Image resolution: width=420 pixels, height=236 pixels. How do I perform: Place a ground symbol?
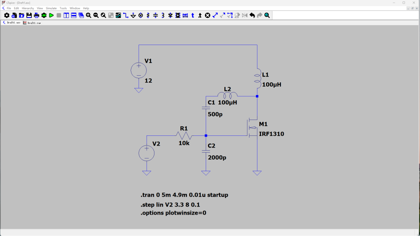coord(133,16)
